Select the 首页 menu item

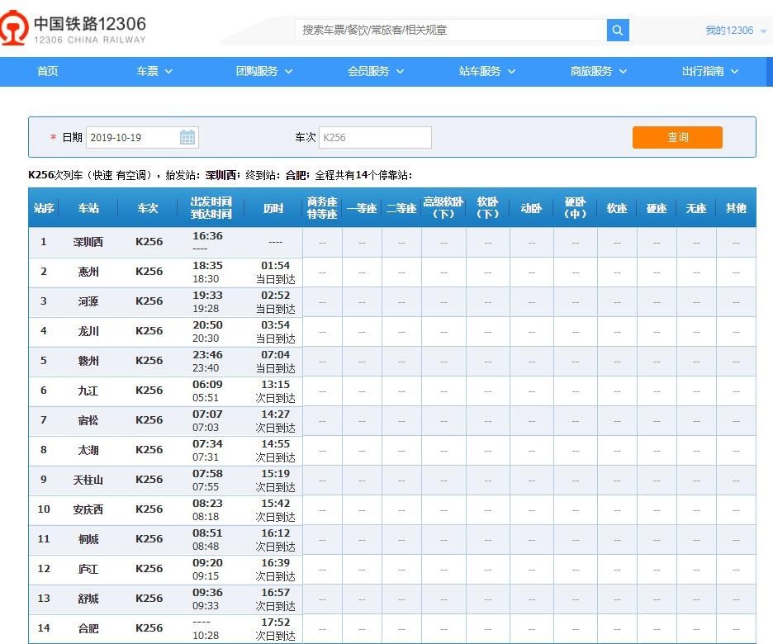[46, 72]
